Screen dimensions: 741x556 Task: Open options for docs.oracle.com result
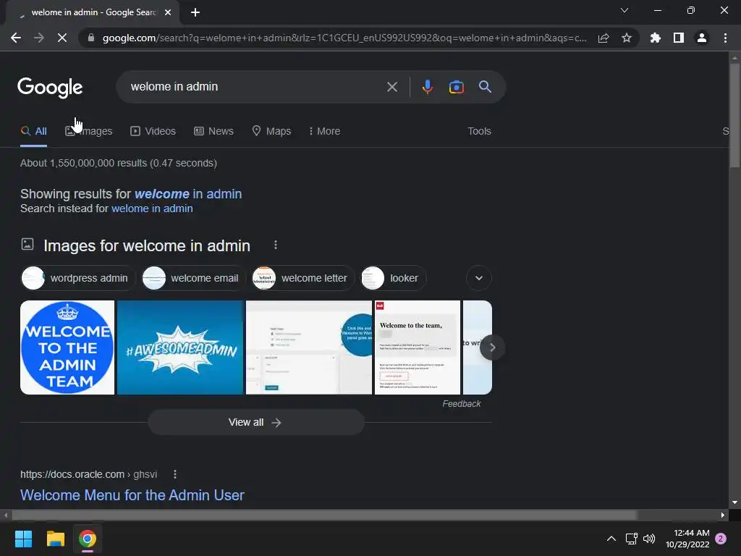tap(175, 474)
